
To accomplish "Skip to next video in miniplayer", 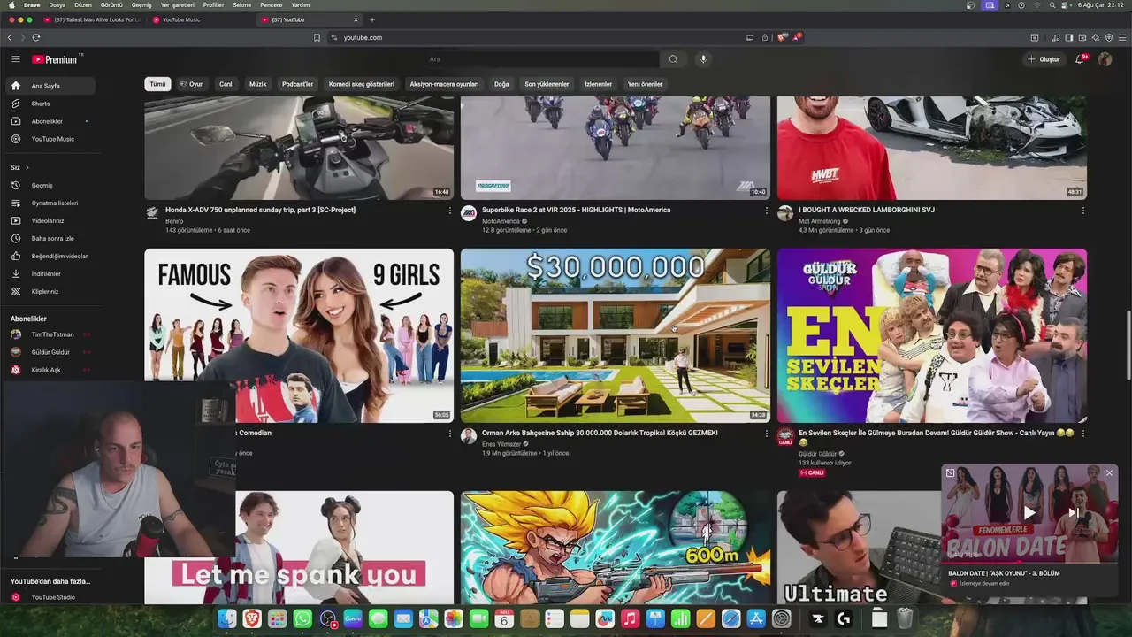I will (x=1074, y=512).
